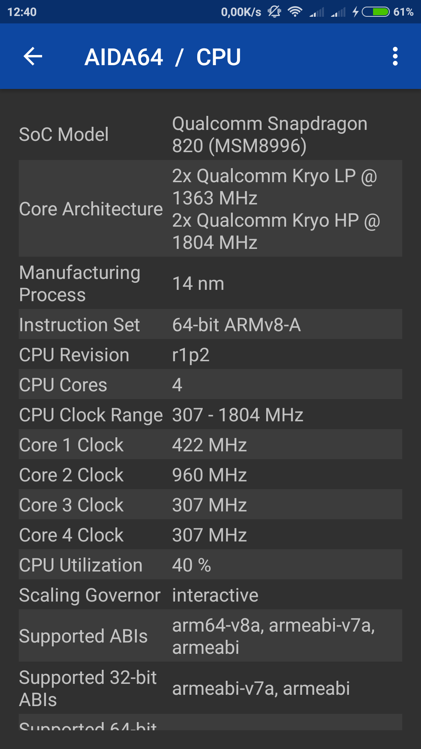Select the Instruction Set row
421x749 pixels.
click(210, 325)
